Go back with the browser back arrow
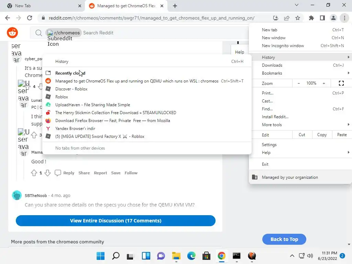The image size is (352, 264). (8, 18)
